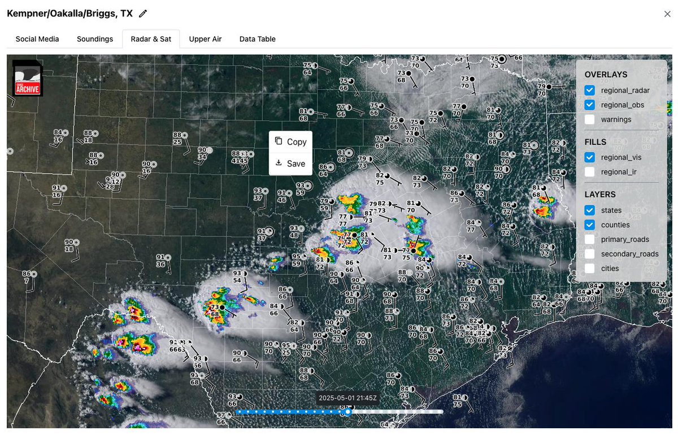678x435 pixels.
Task: Select the Radar & Sat tab
Action: [x=151, y=39]
